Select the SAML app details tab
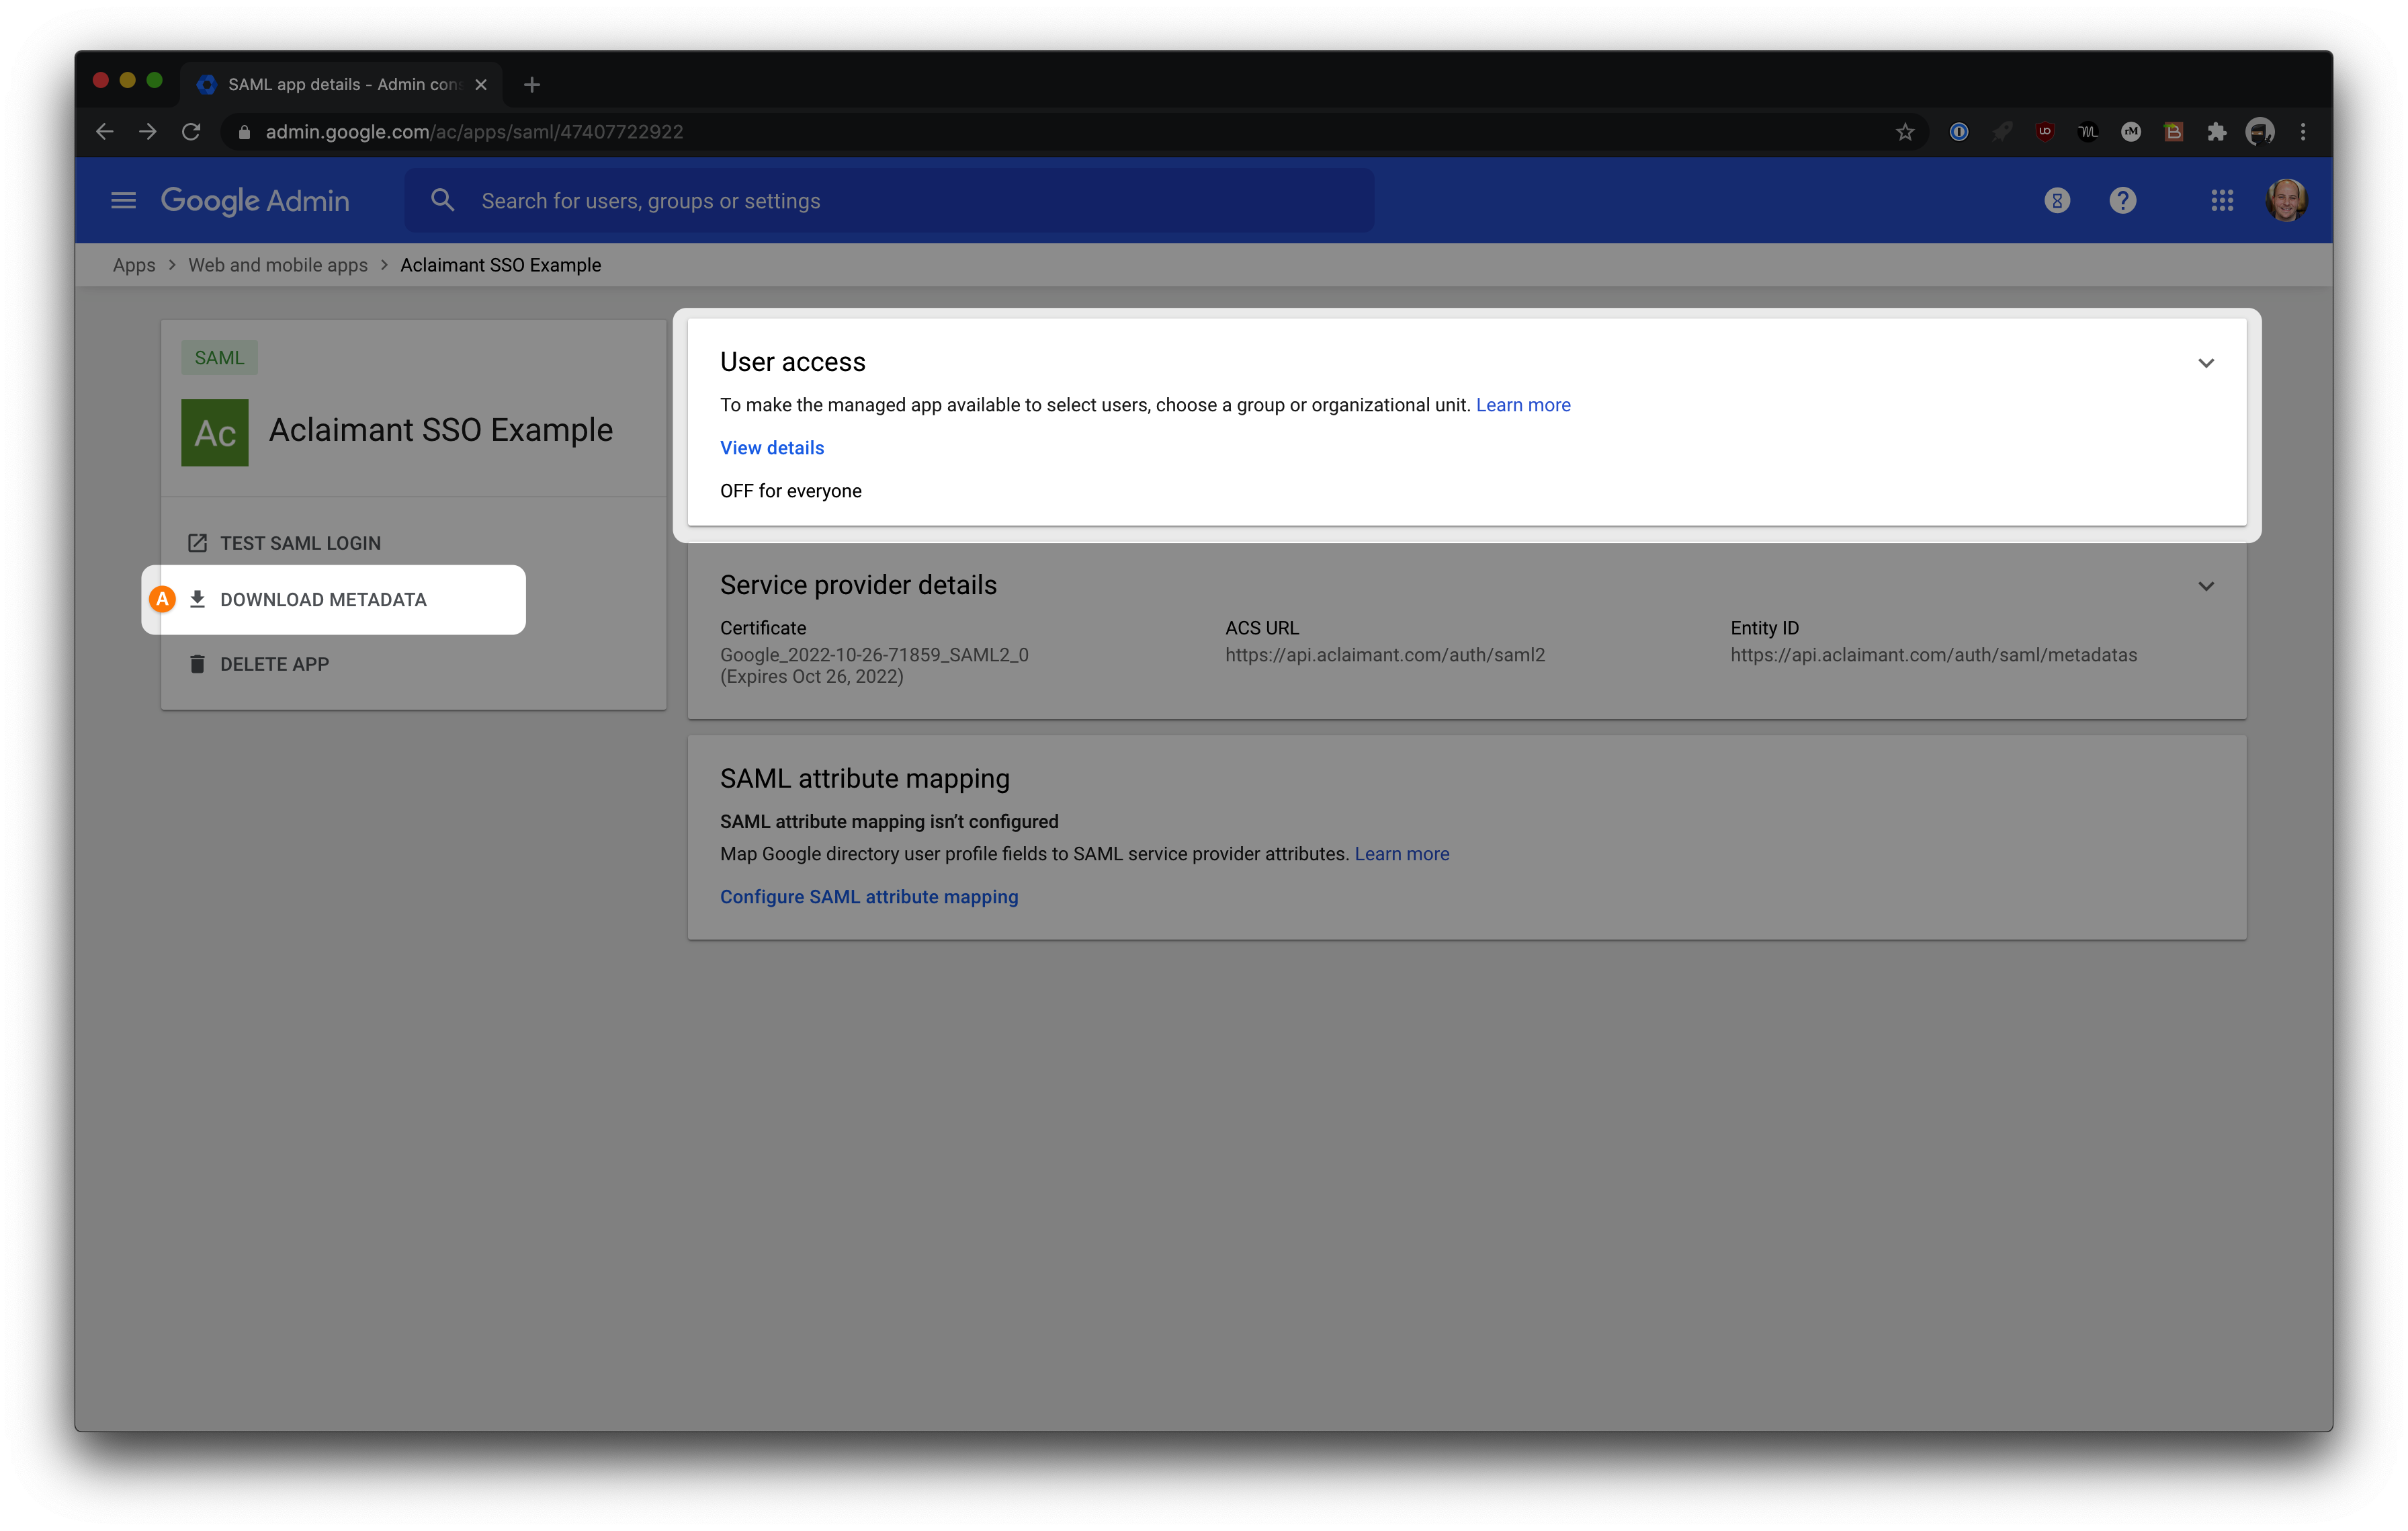The image size is (2408, 1531). pos(342,85)
